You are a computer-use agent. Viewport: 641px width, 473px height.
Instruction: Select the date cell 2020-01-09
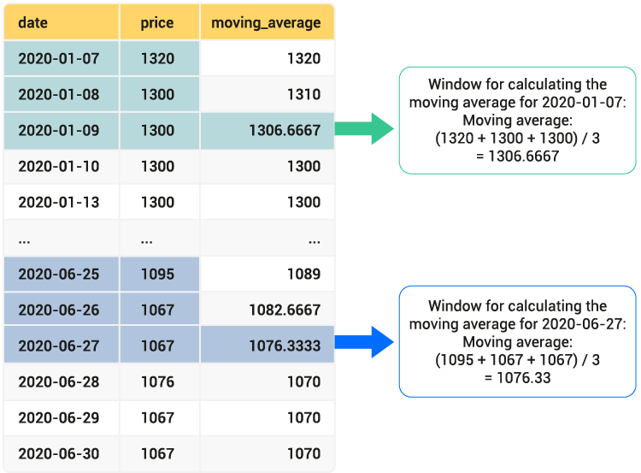pyautogui.click(x=62, y=130)
